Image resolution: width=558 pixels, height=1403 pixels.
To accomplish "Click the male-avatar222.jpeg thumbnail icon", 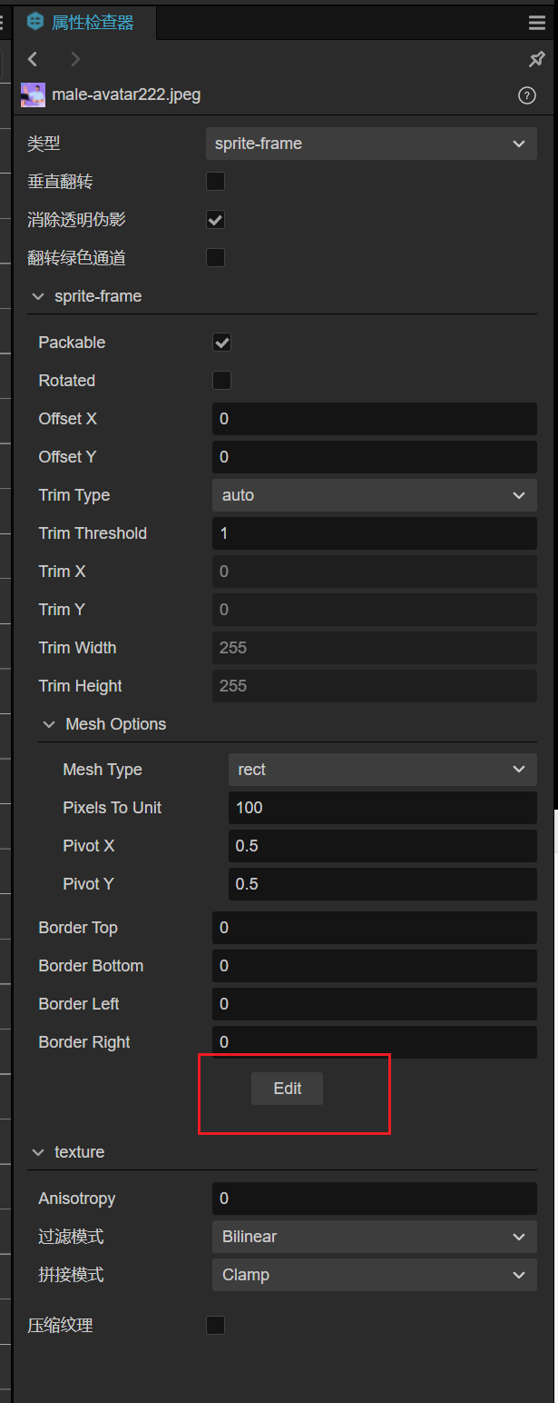I will pyautogui.click(x=33, y=95).
